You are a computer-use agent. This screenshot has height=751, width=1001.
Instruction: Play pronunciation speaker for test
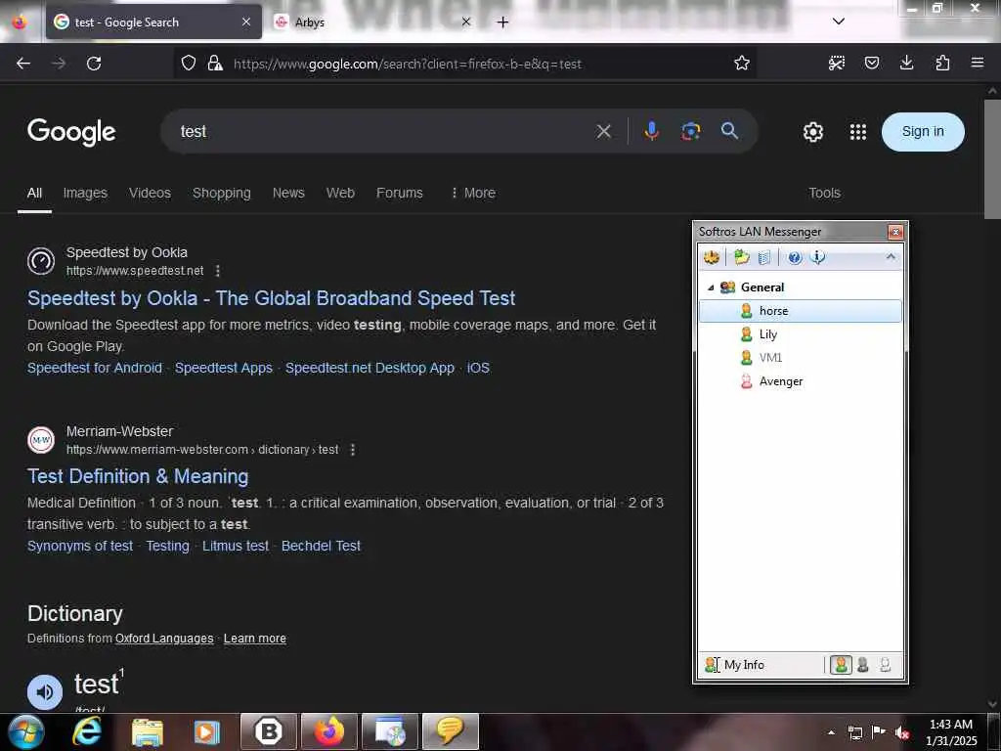45,692
